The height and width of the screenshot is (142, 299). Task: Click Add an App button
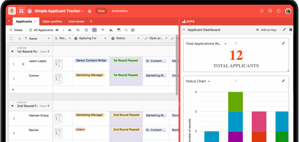(x=266, y=30)
